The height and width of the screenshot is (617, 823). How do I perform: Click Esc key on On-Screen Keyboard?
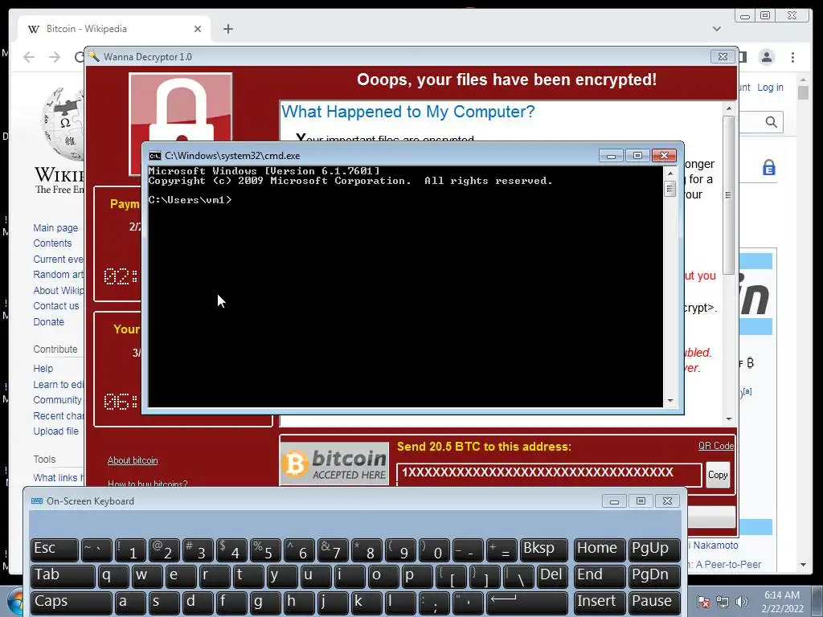pyautogui.click(x=55, y=550)
